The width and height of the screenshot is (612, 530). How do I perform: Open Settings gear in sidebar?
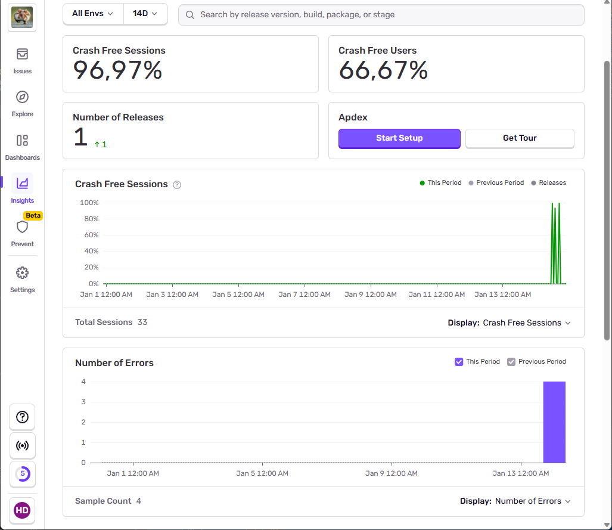(x=22, y=274)
